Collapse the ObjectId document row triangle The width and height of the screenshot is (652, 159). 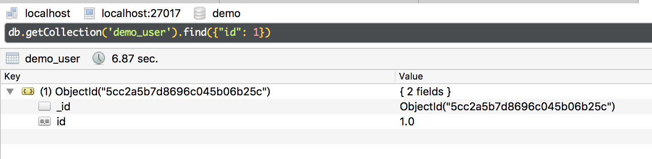pyautogui.click(x=10, y=92)
